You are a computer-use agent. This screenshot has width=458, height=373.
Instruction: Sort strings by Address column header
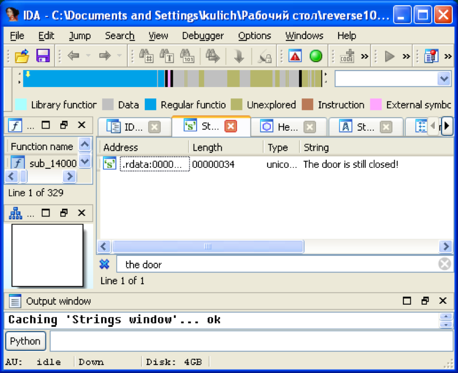tap(144, 147)
